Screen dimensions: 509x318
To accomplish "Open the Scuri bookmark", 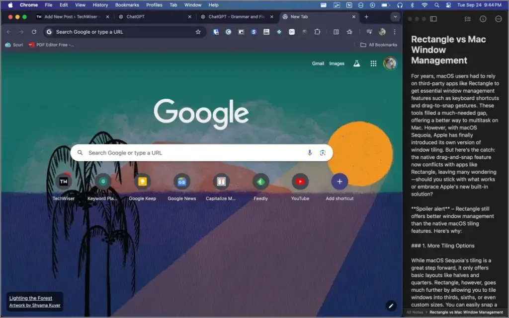I will click(x=14, y=45).
